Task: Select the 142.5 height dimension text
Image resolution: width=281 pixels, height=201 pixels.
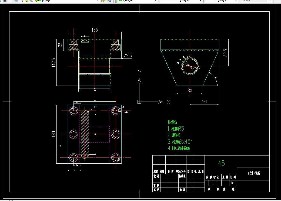Action: coord(53,63)
